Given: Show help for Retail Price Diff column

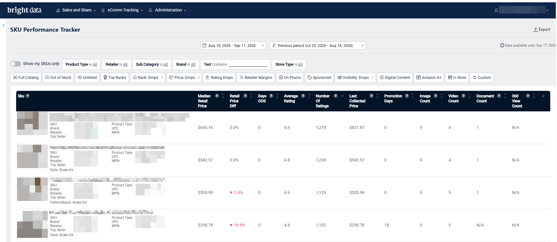Looking at the screenshot, I should click(x=245, y=96).
